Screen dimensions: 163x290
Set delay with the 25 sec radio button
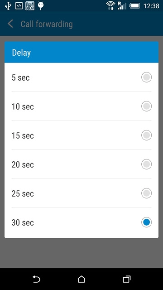click(146, 193)
